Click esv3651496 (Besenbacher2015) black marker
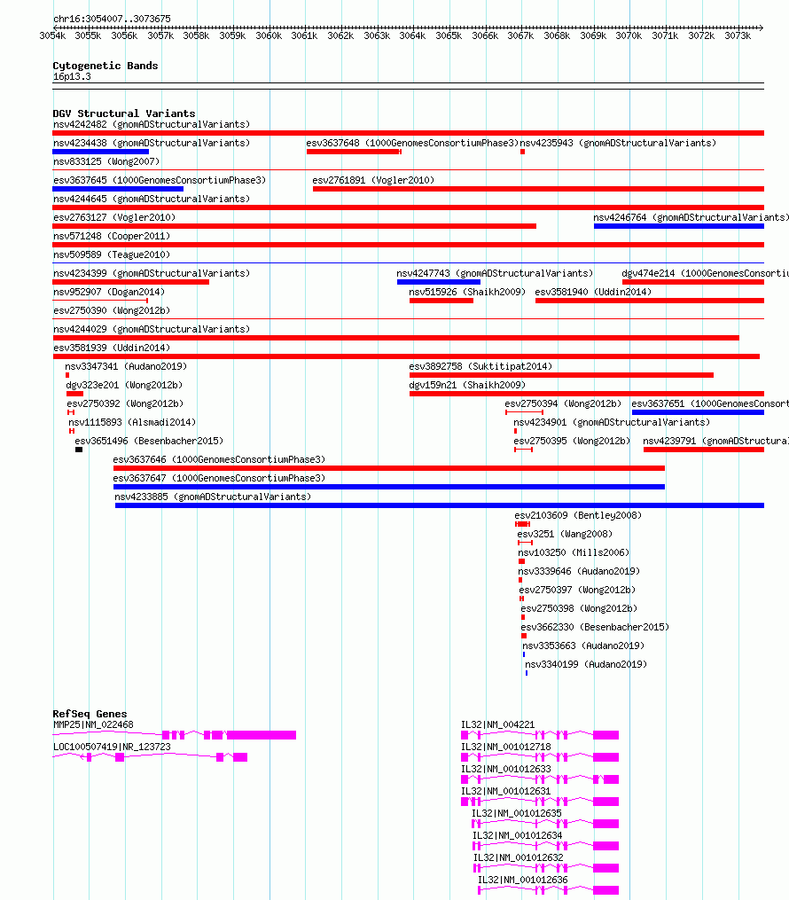The width and height of the screenshot is (789, 900). (x=79, y=450)
